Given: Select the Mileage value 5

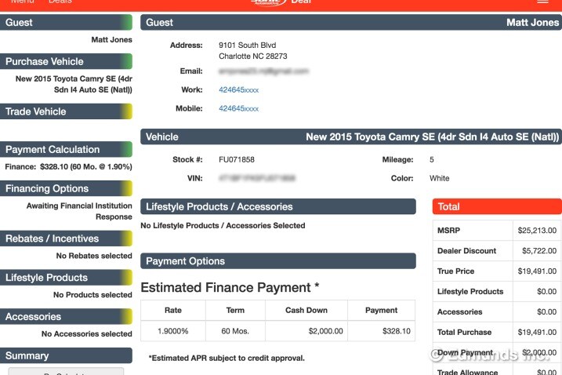Looking at the screenshot, I should click(x=432, y=159).
